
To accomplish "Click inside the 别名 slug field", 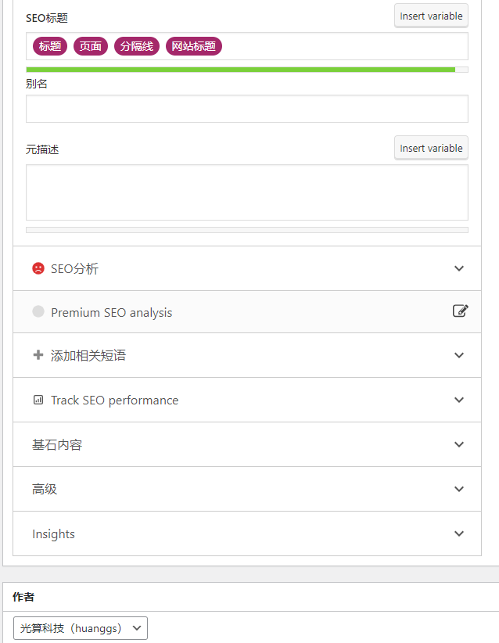I will click(247, 109).
